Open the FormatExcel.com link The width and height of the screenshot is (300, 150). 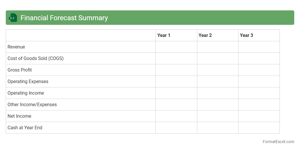(278, 142)
